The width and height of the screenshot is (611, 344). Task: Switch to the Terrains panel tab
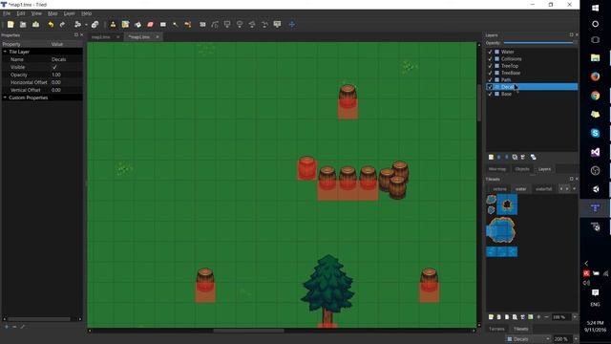[496, 329]
